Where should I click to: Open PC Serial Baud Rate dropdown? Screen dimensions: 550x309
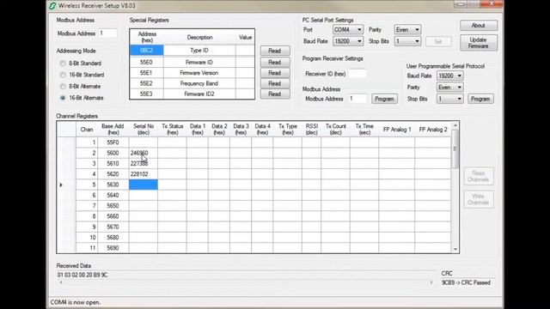coord(347,41)
